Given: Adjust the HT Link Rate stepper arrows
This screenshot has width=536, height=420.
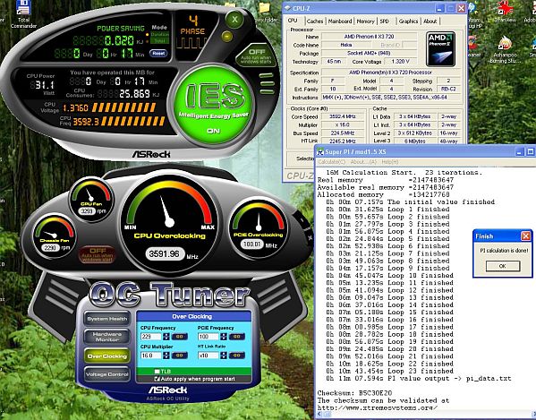Looking at the screenshot, I should pyautogui.click(x=224, y=356).
